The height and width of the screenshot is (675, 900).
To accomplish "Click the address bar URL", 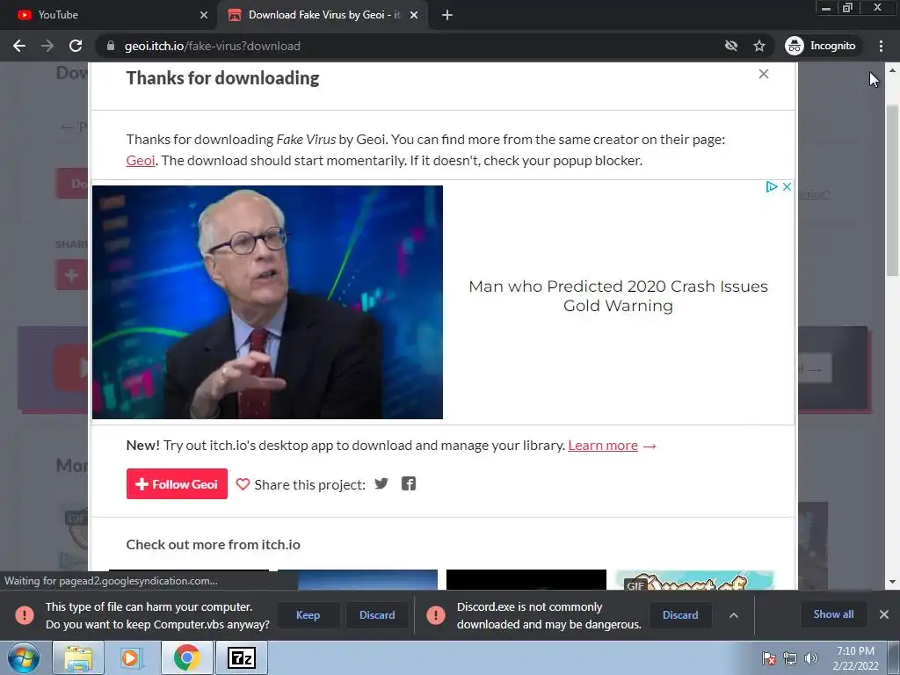I will click(213, 46).
